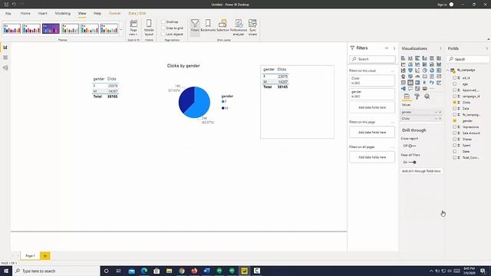Select Q&A visualization icon

pyautogui.click(x=410, y=89)
